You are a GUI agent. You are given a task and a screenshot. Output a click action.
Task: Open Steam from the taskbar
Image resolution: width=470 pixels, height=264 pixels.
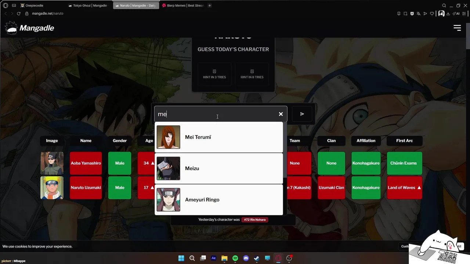[x=257, y=258]
